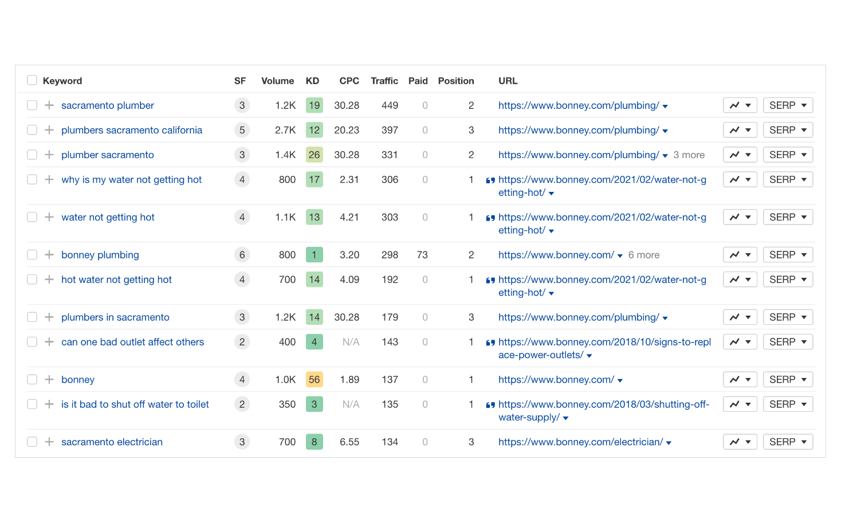841x527 pixels.
Task: Expand URL arrow for electrician URL
Action: [x=669, y=443]
